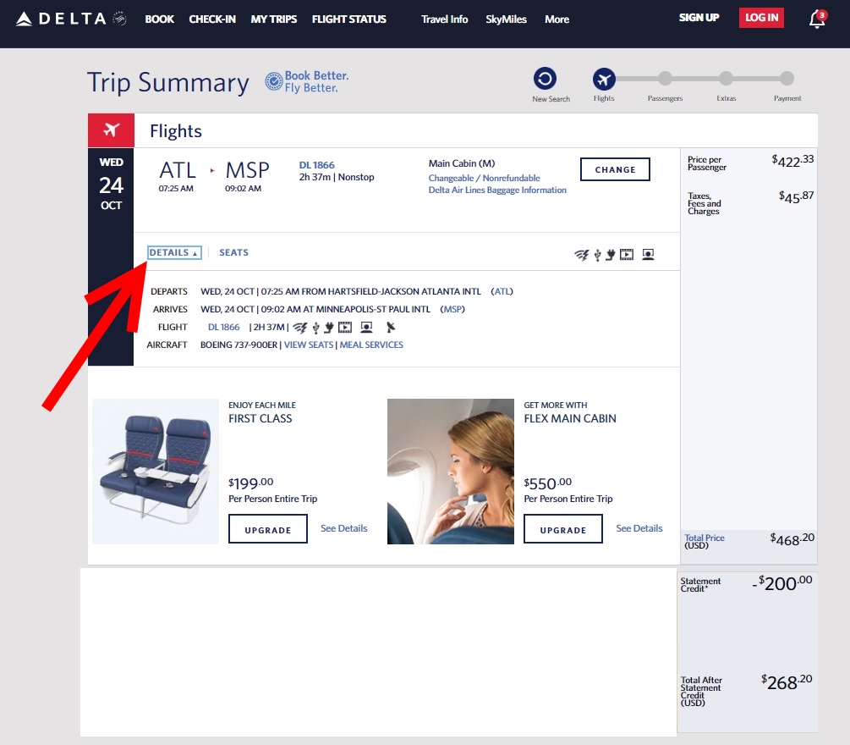Viewport: 850px width, 745px height.
Task: Switch to the SEATS tab
Action: pos(233,251)
